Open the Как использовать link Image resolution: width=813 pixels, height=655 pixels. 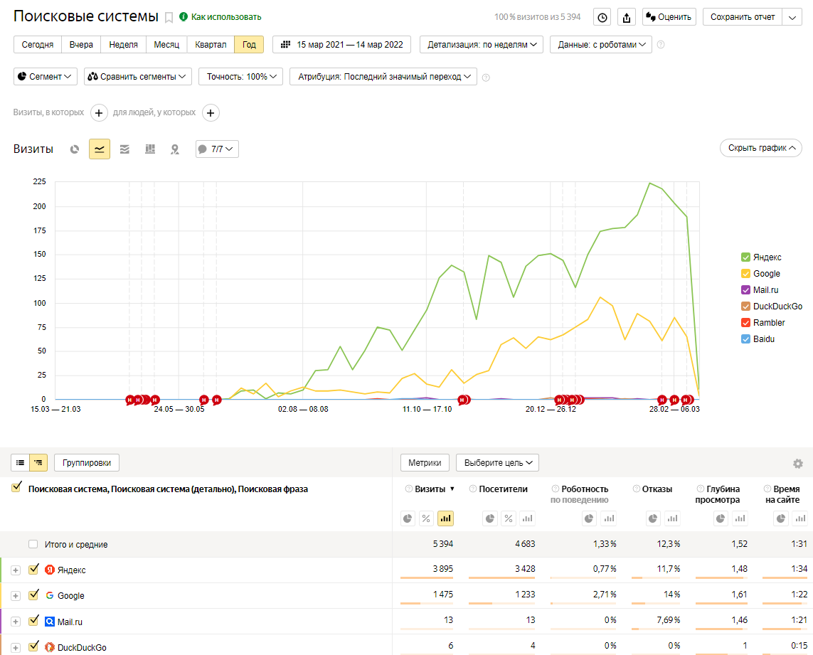225,17
